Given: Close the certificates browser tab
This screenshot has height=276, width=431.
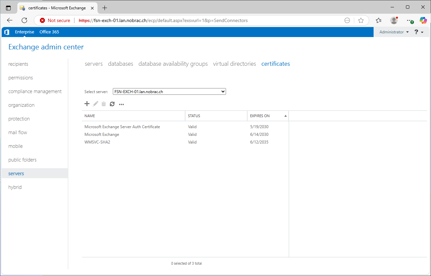Looking at the screenshot, I should (92, 8).
